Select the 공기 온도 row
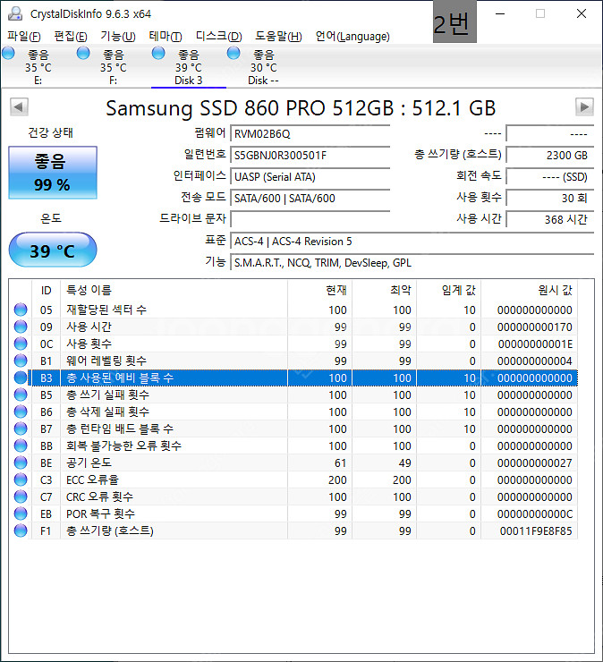 pyautogui.click(x=294, y=463)
